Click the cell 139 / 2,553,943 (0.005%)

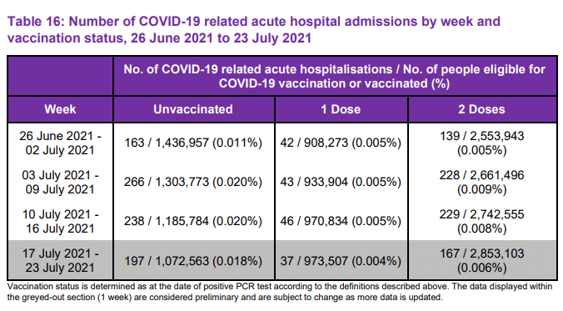tap(482, 143)
